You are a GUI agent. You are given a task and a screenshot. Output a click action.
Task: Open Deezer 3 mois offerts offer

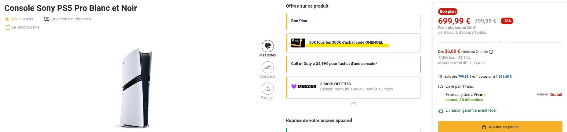click(353, 87)
